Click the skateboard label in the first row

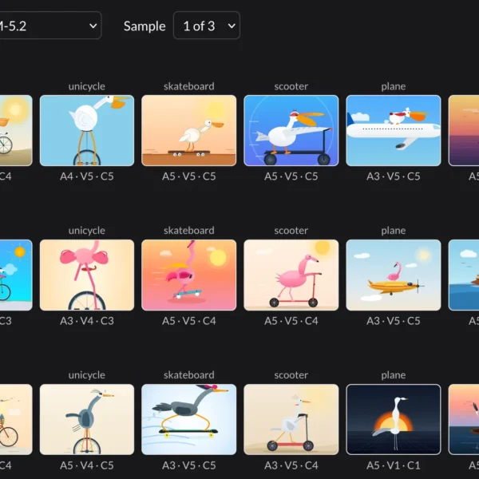point(188,86)
